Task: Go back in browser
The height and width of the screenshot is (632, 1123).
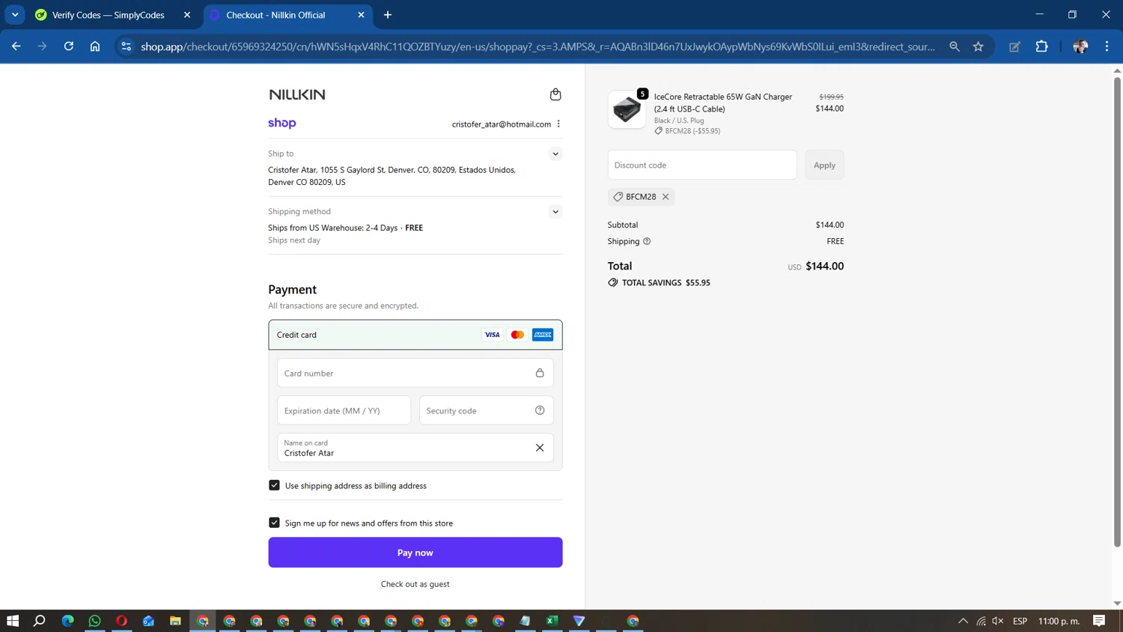Action: (x=16, y=46)
